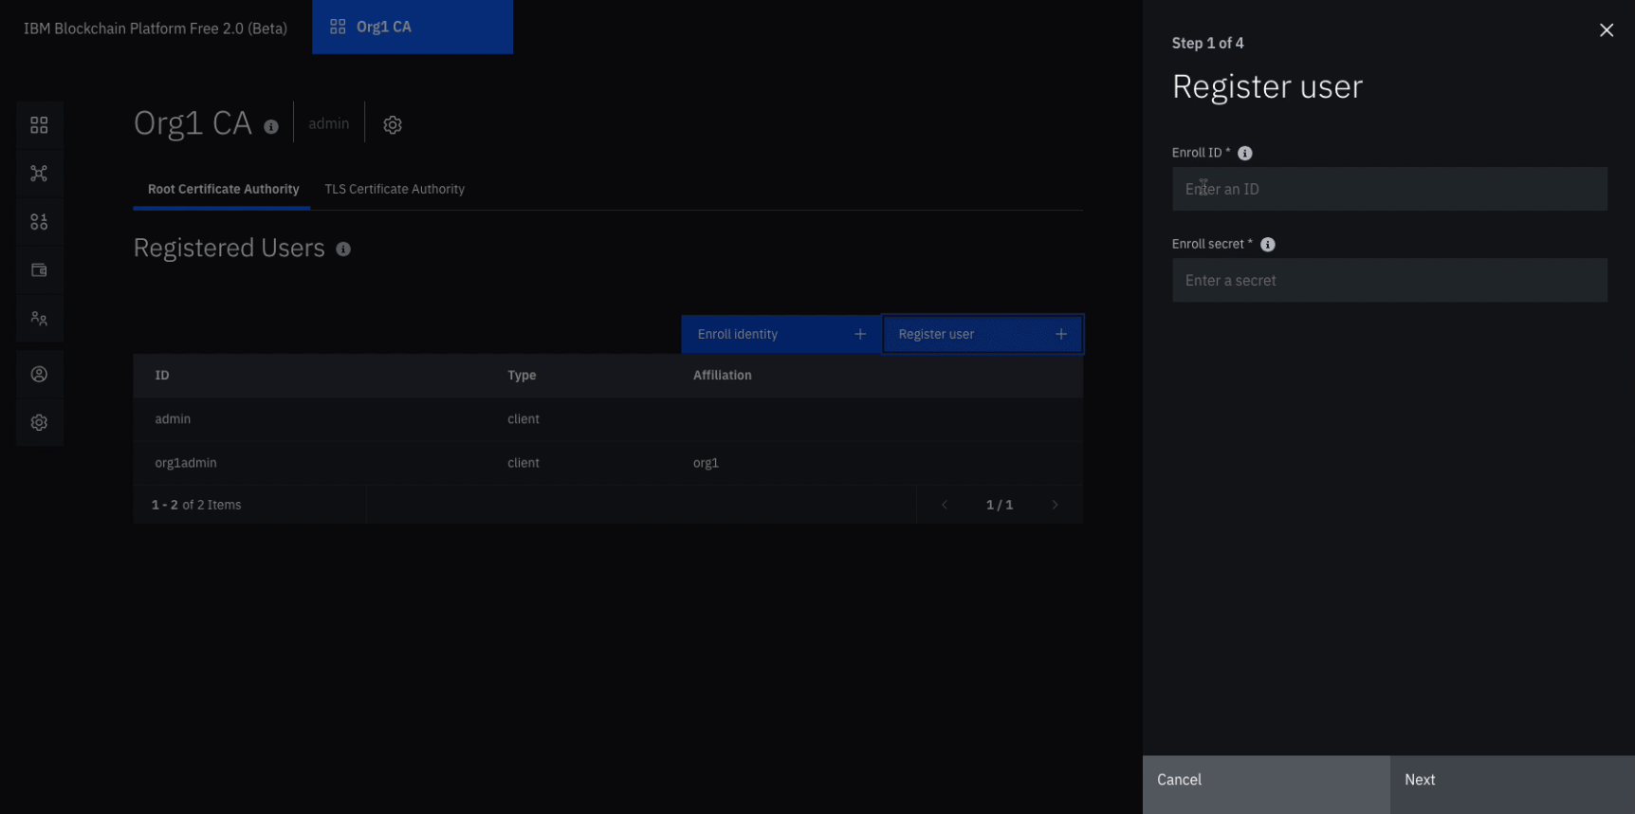This screenshot has height=814, width=1635.
Task: Click the ID column header
Action: (x=162, y=376)
